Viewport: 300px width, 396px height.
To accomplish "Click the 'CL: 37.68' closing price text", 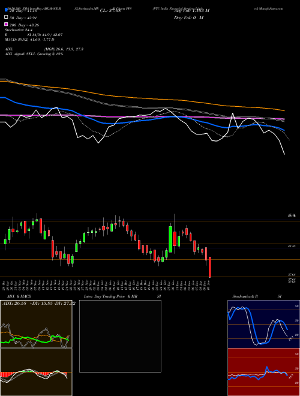I will pyautogui.click(x=110, y=11).
